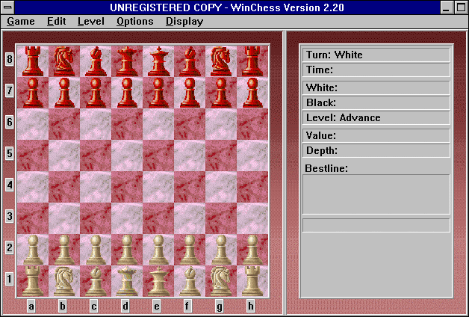Select the white knight on g1
The image size is (469, 317).
tap(221, 281)
